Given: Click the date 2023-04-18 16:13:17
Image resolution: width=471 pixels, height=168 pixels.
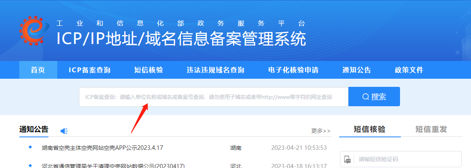Looking at the screenshot, I should point(299,166).
